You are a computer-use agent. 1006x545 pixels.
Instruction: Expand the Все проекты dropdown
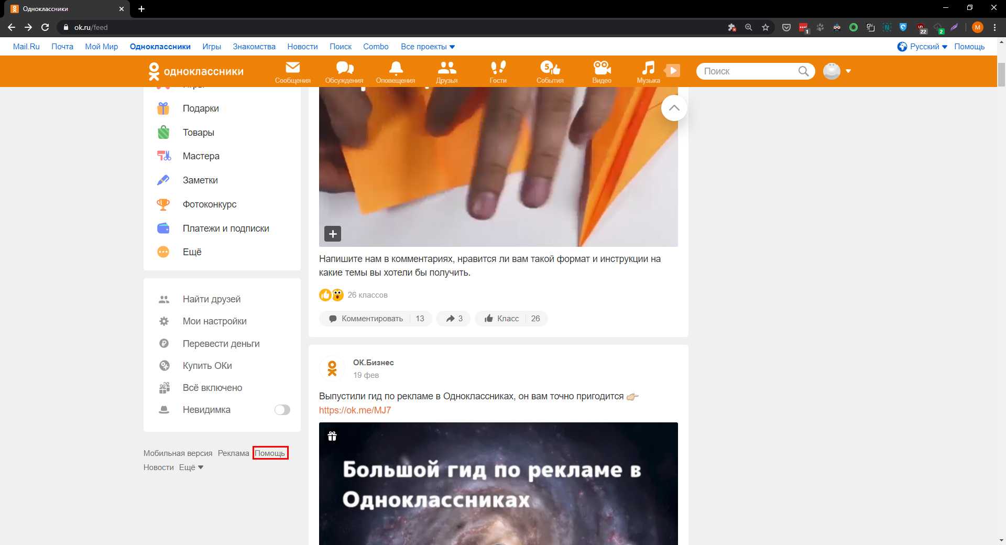(428, 47)
